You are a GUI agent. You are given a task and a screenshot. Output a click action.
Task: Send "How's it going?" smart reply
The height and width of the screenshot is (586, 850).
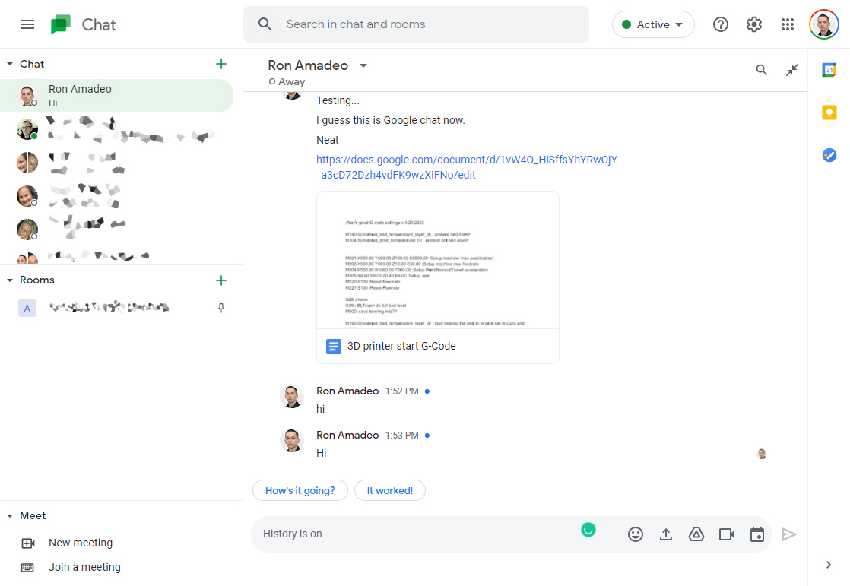click(300, 491)
